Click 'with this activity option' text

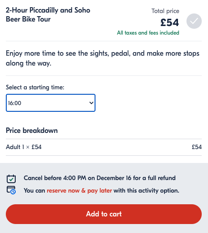[x=146, y=190]
